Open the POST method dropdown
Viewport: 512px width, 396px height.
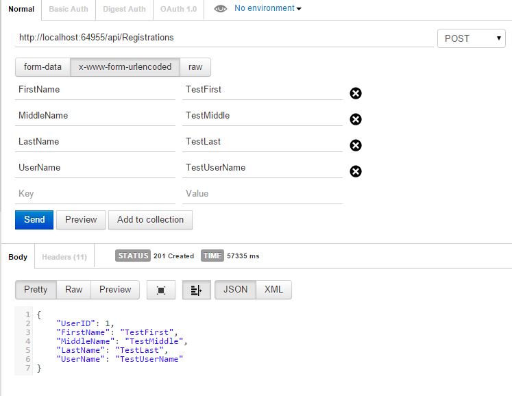click(472, 38)
